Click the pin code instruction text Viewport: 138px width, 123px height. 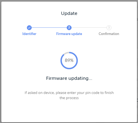[69, 95]
